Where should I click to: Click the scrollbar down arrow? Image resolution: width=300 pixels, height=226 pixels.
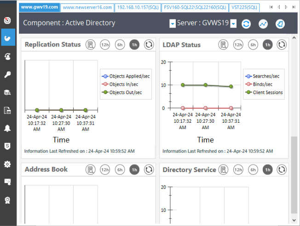(x=294, y=220)
